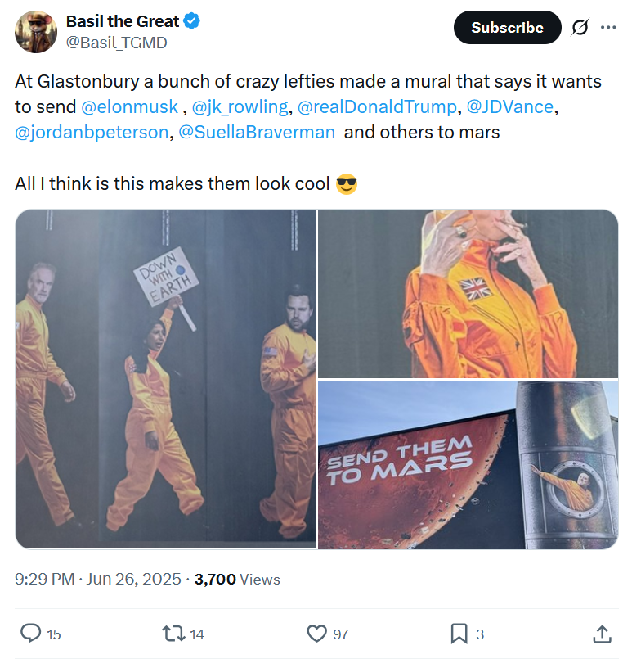Subscribe to Basil the Great
The image size is (632, 659).
(x=508, y=27)
